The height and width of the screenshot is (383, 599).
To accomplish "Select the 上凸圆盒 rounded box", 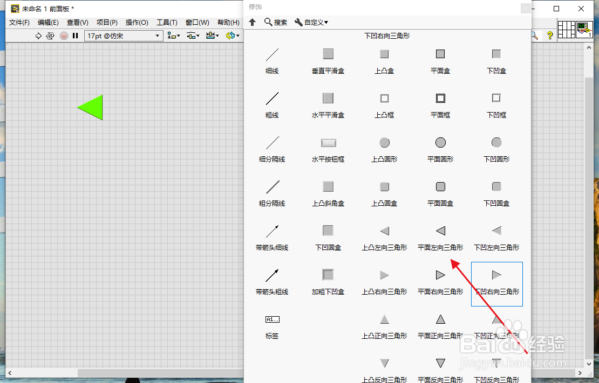I will pos(384,193).
